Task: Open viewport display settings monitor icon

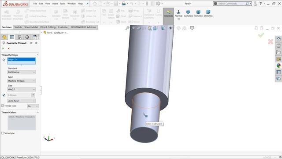Action: pyautogui.click(x=192, y=28)
